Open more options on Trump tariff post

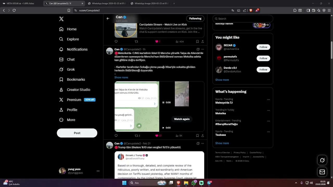(203, 143)
